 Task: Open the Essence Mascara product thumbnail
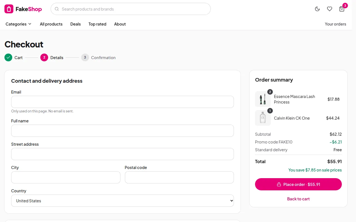coord(263,99)
